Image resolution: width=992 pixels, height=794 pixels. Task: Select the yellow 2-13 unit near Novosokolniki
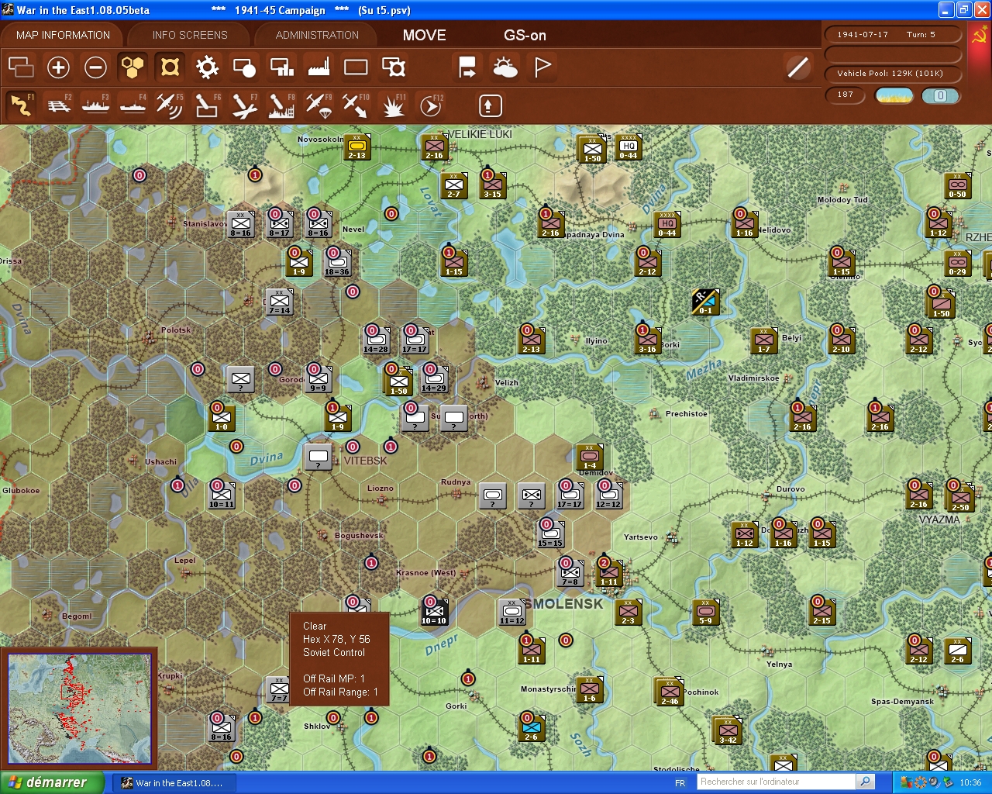coord(356,147)
